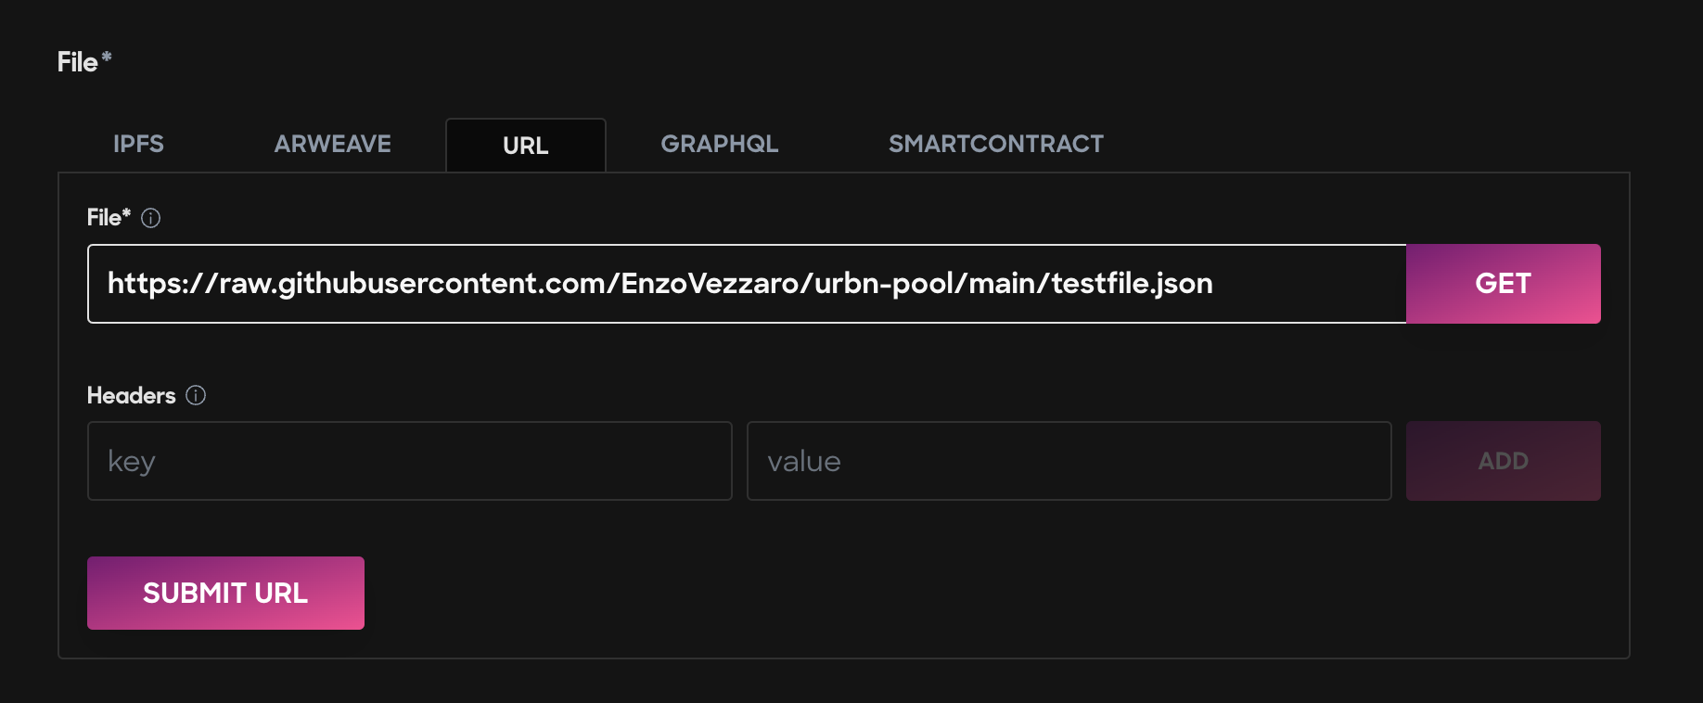The width and height of the screenshot is (1703, 703).
Task: Place cursor on testfile.json in the URL
Action: click(1132, 284)
